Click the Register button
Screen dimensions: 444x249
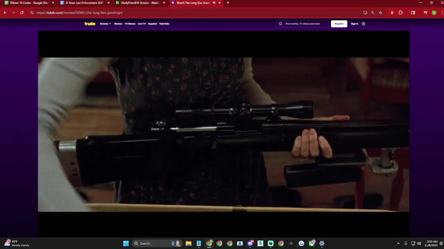tap(339, 24)
